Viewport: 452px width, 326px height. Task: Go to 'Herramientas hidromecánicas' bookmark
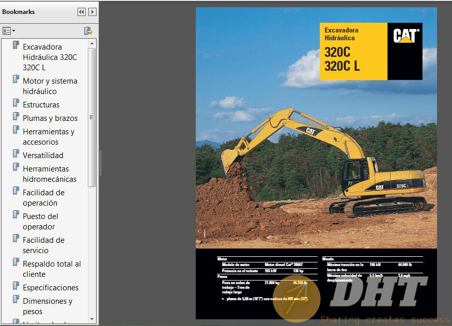click(50, 174)
